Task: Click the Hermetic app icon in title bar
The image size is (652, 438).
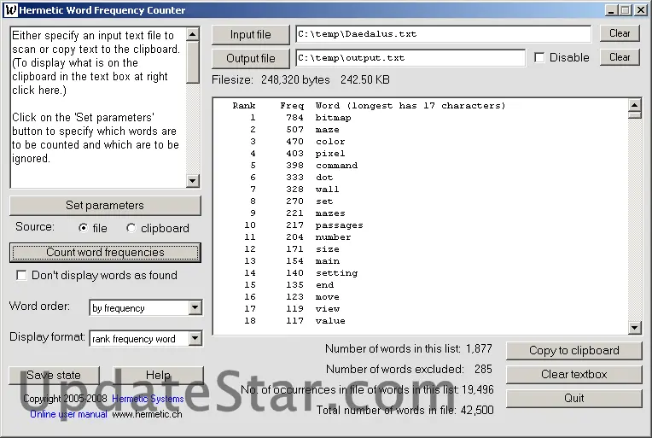Action: (x=11, y=10)
